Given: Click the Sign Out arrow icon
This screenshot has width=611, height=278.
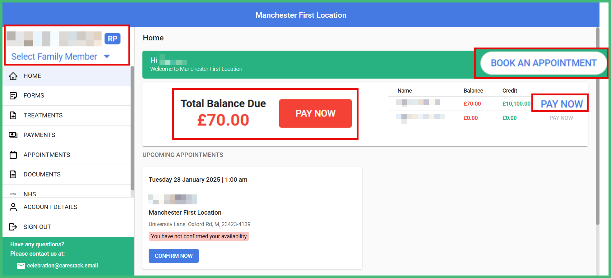Looking at the screenshot, I should [13, 227].
